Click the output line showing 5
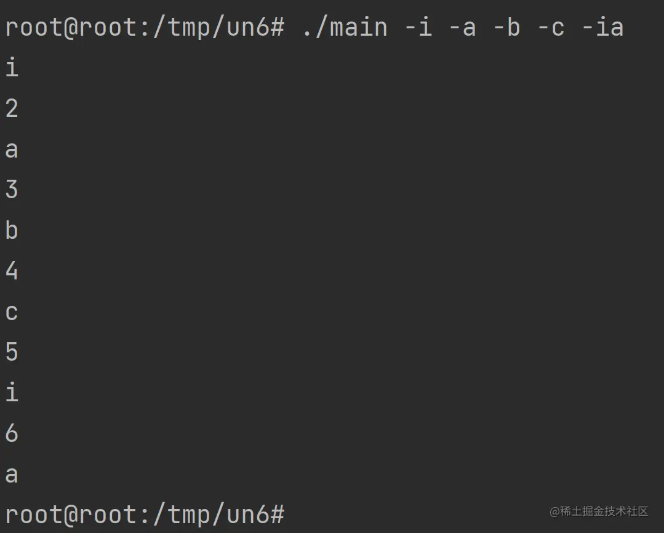 pyautogui.click(x=12, y=351)
